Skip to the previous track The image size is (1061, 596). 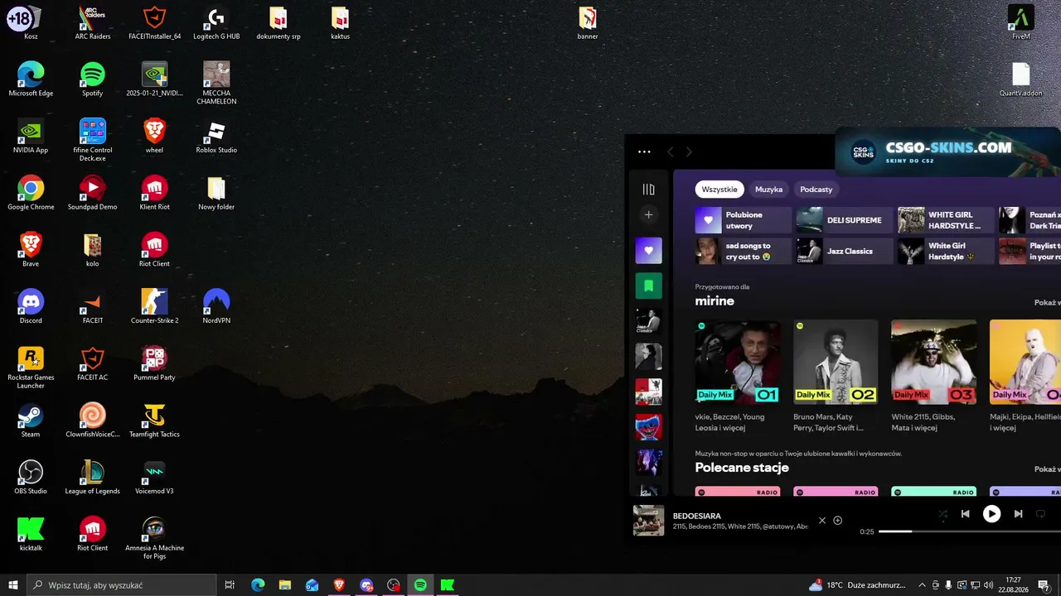(x=965, y=514)
